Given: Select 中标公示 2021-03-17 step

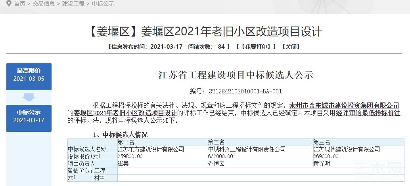Looking at the screenshot, I should [x=29, y=118].
